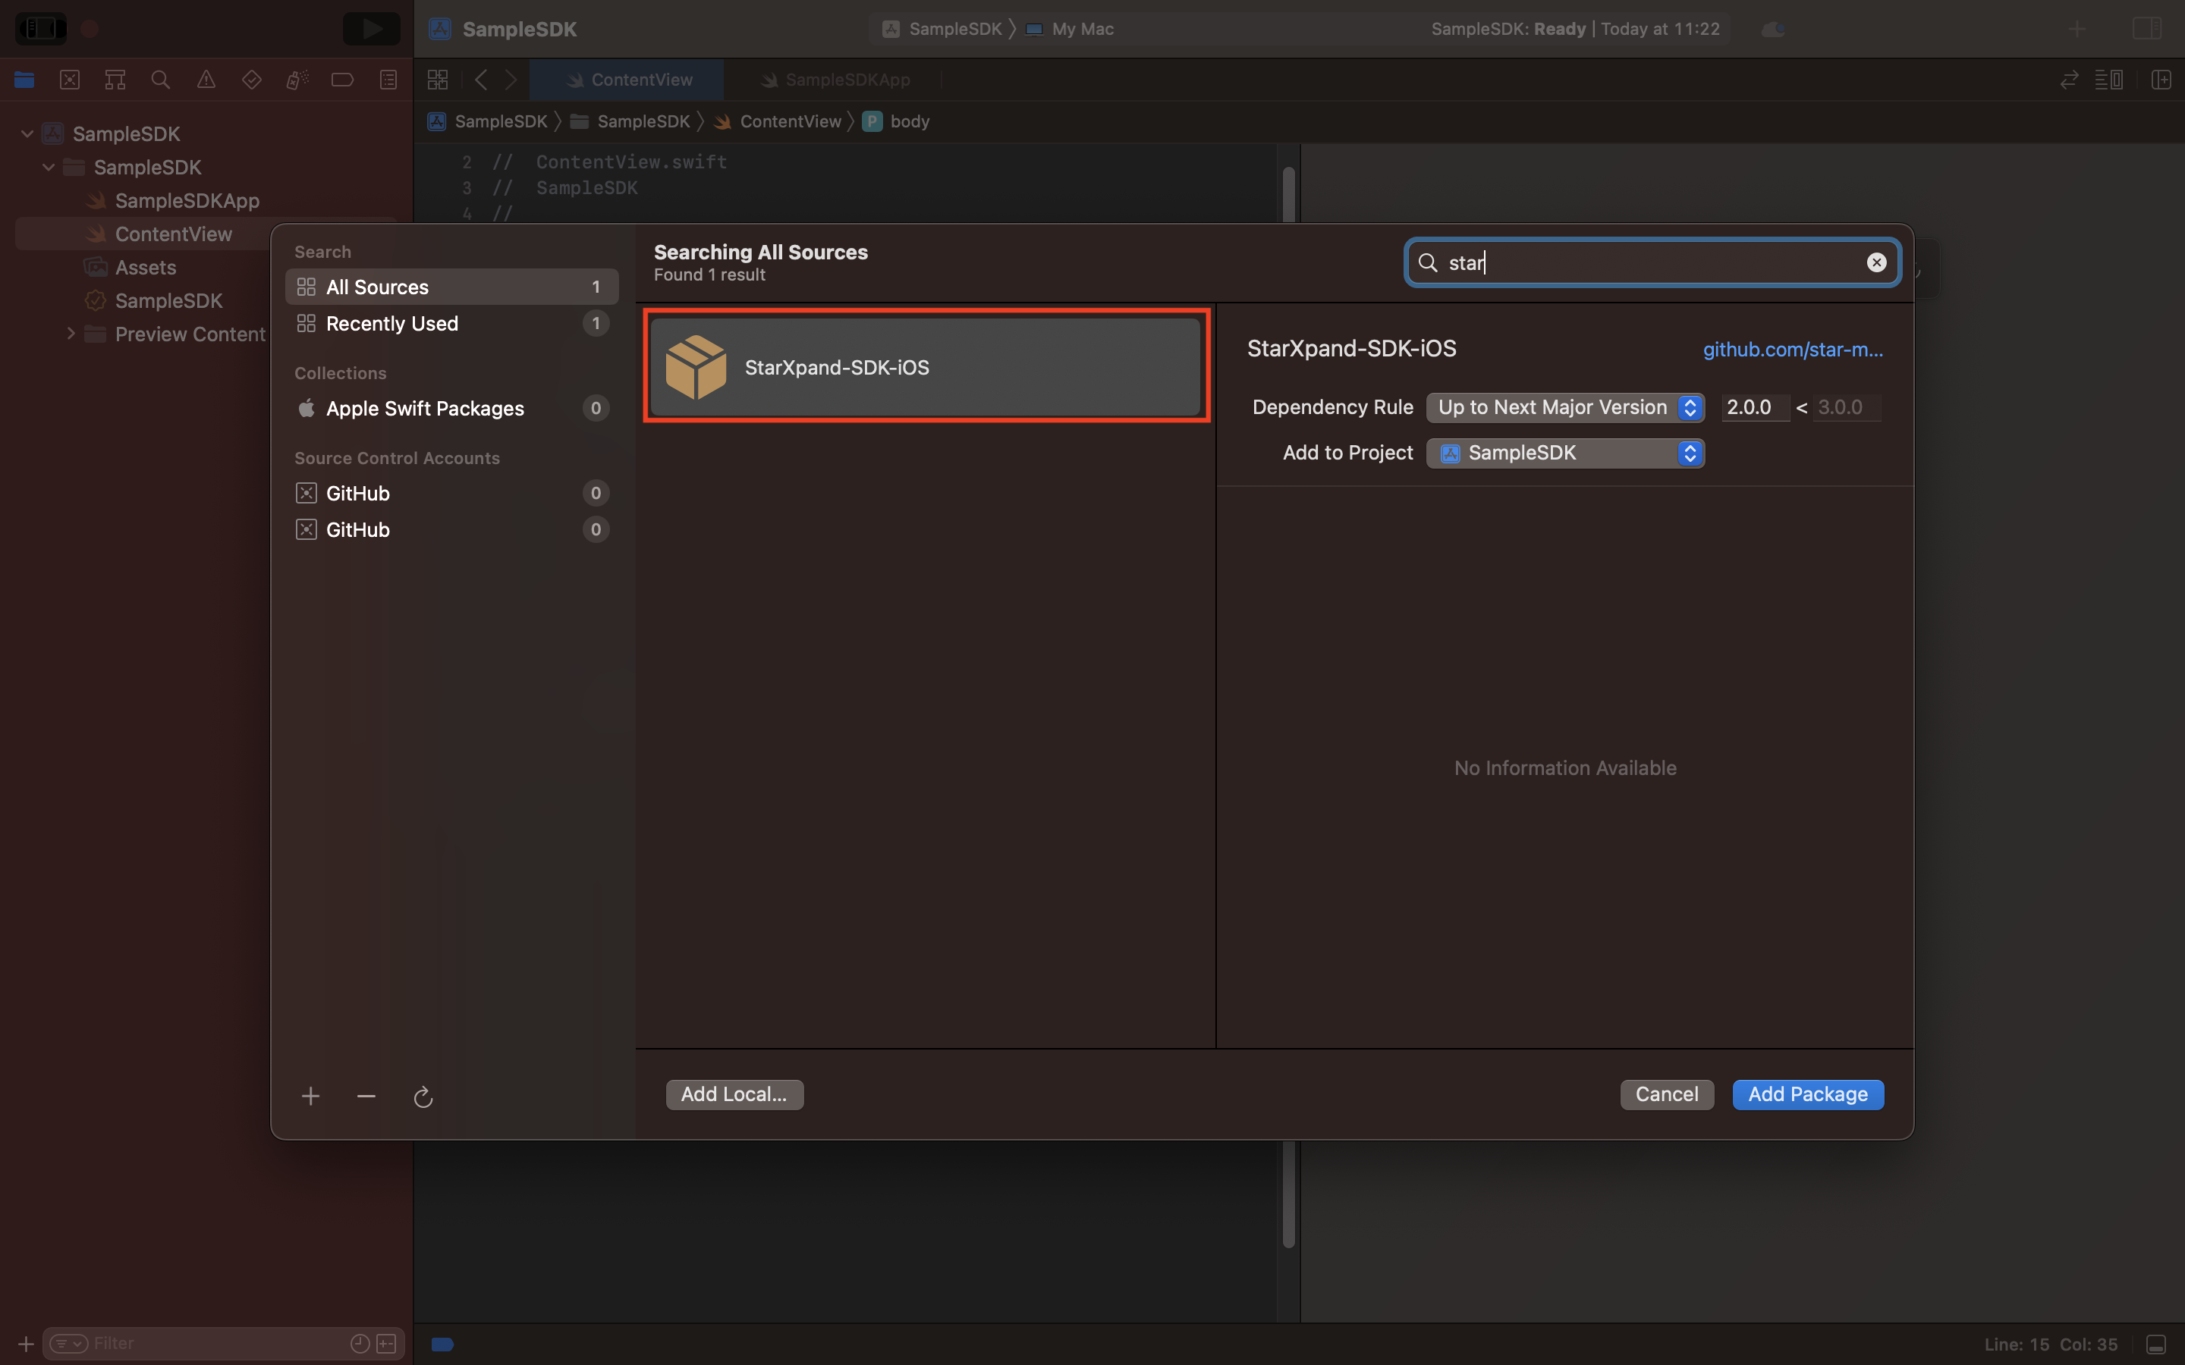Click the plus icon to add a collection
The image size is (2185, 1365).
coord(310,1096)
